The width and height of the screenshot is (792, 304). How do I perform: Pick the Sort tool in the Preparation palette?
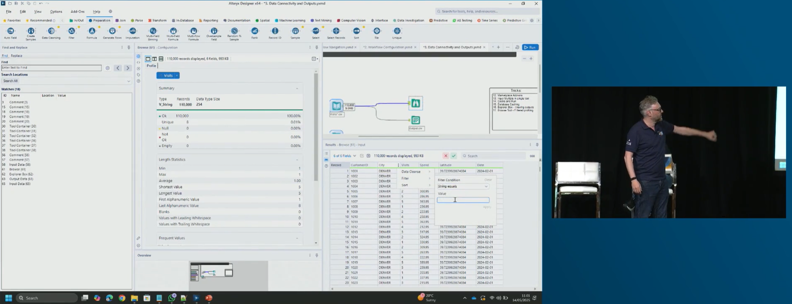pos(356,33)
